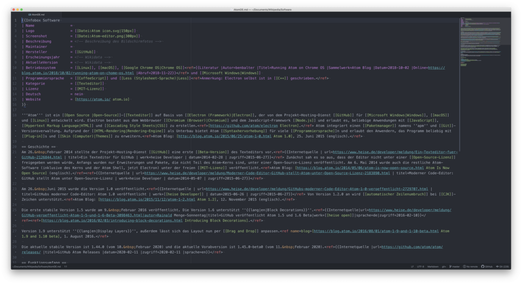The image size is (522, 284).
Task: Toggle the GitHub panel via octocat icon
Action: (487, 267)
